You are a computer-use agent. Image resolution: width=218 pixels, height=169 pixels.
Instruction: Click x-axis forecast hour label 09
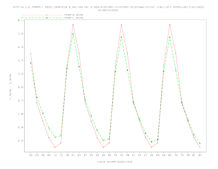pos(49,155)
